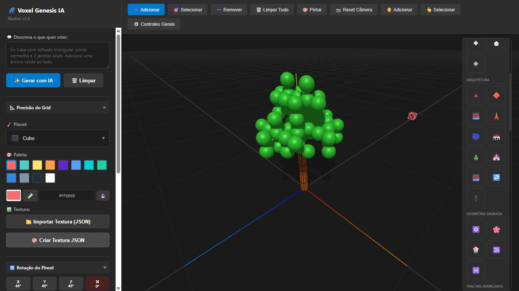Screen dimensions: 519x291
Task: Click Importar Textura (JSON) button
Action: [x=58, y=222]
